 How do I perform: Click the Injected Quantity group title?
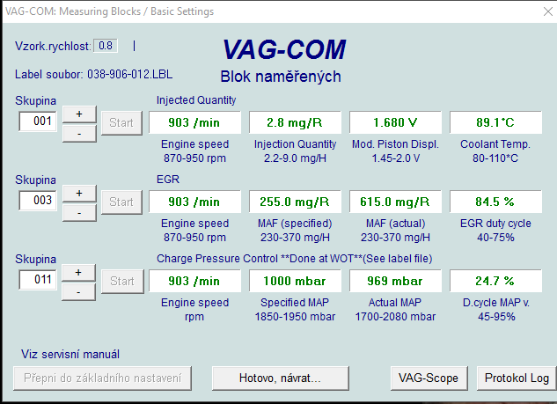(196, 100)
